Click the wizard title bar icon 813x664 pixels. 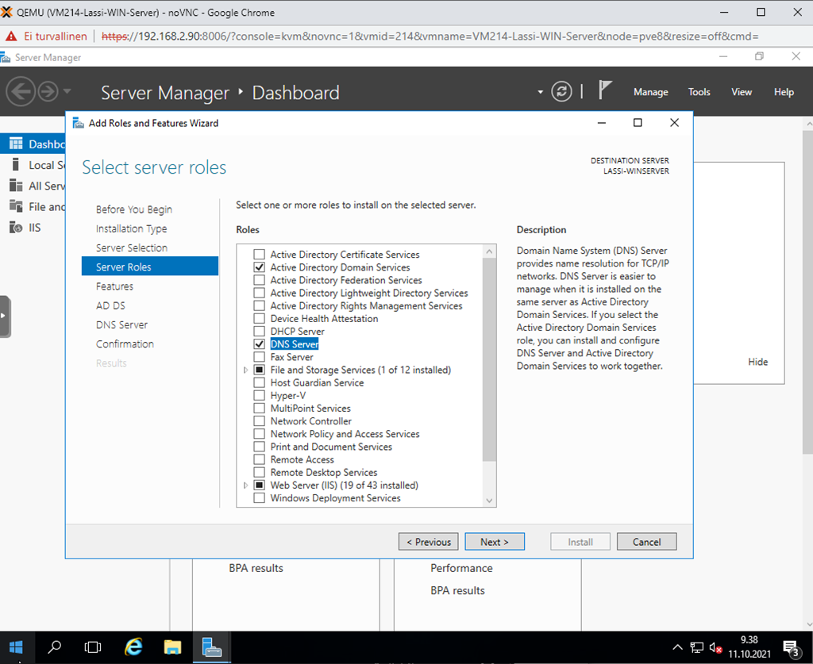pos(79,123)
